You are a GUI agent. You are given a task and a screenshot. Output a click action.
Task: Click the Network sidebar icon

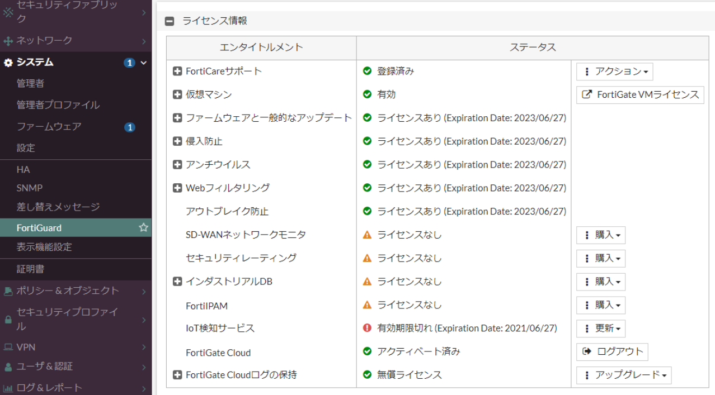(x=8, y=41)
